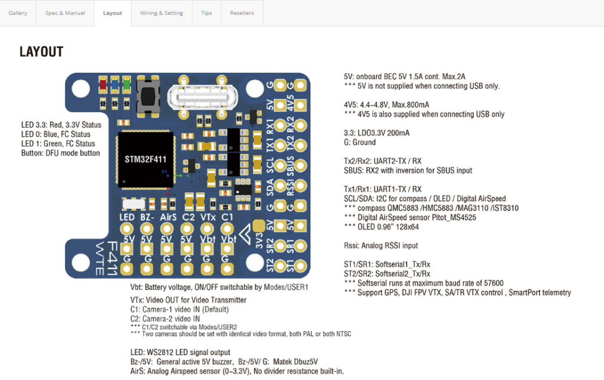This screenshot has width=604, height=380.
Task: Click the white crystal component below the chip
Action: click(133, 204)
